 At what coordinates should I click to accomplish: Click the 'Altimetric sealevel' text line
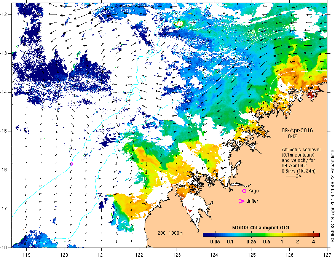pos(301,150)
